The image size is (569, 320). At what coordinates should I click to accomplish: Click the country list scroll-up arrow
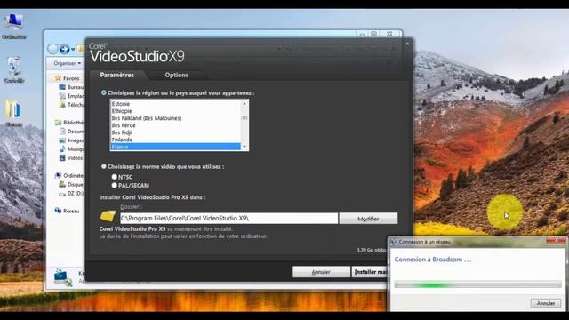pyautogui.click(x=244, y=104)
